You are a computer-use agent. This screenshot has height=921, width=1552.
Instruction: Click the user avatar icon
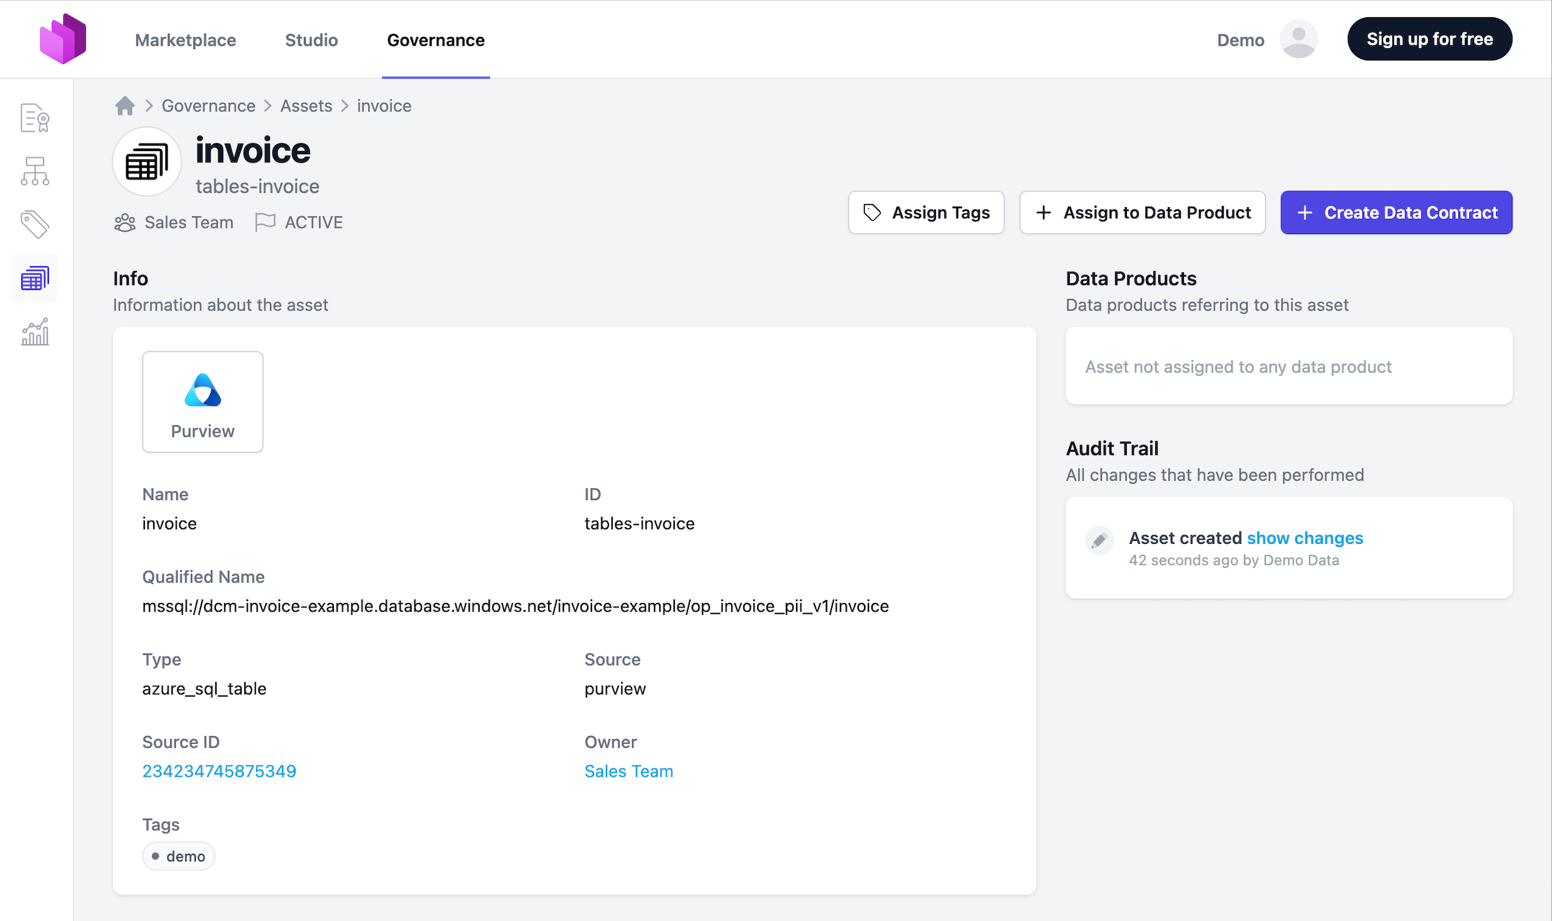(1298, 40)
